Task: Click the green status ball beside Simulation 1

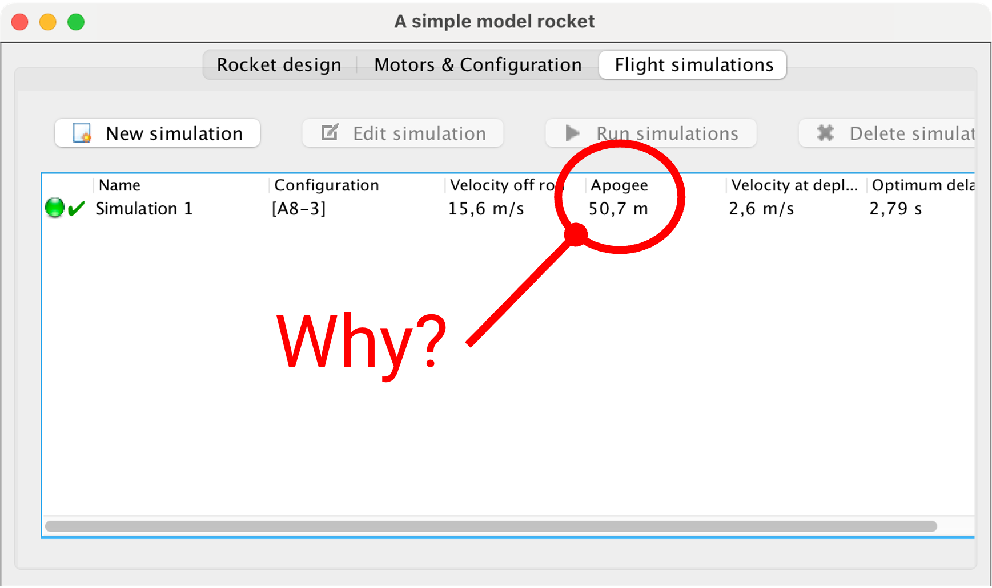Action: [54, 208]
